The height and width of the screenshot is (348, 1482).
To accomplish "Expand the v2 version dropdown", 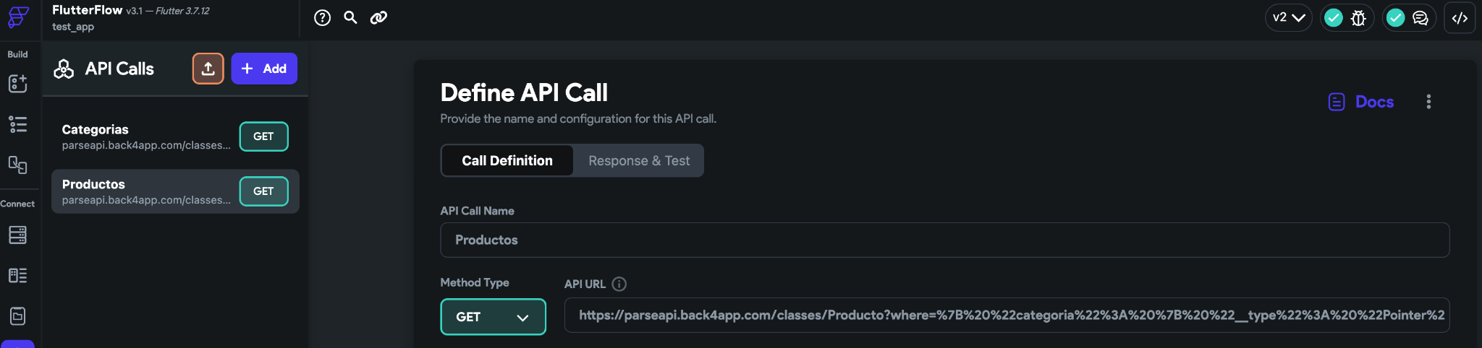I will pos(1289,18).
